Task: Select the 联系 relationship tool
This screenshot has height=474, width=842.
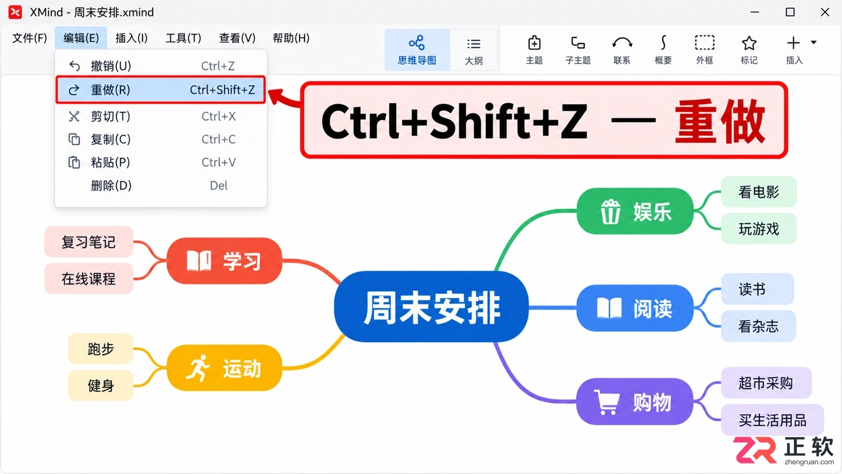Action: (x=622, y=50)
